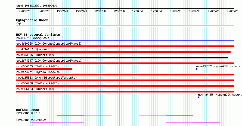The height and width of the screenshot is (126, 242).
Task: Click the thin blue nsv830768 variant line
Action: tap(125, 41)
